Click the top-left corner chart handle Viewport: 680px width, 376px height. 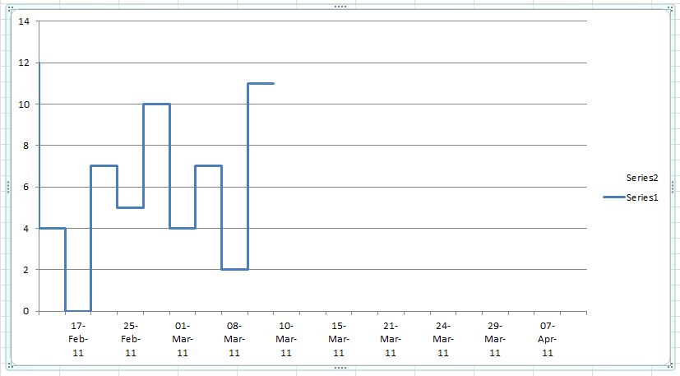coord(8,7)
